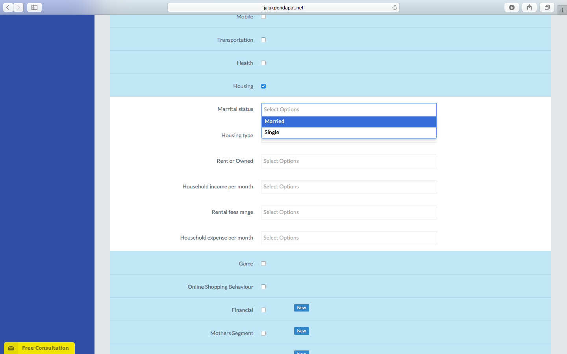Tick the Game checkbox
The image size is (567, 354).
[263, 264]
